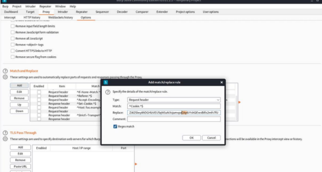Open the Intruder menu
Screen dimensions: 322x172
coord(30,6)
